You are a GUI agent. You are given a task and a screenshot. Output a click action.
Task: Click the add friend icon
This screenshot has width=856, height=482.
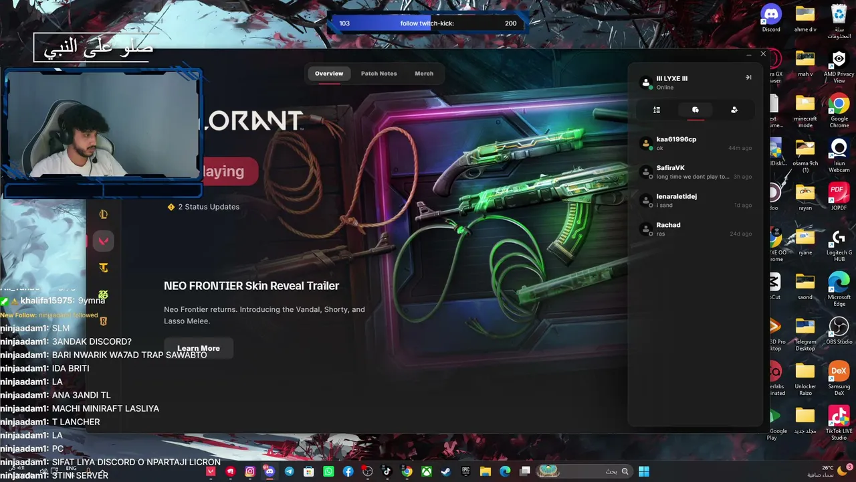[x=734, y=110]
